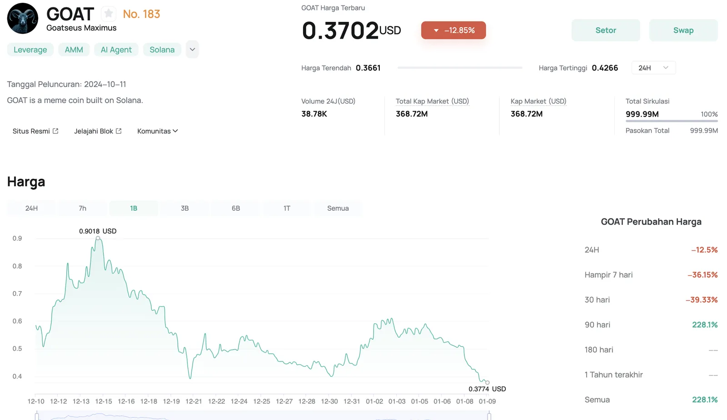
Task: Click the left handle of chart range selector
Action: pyautogui.click(x=37, y=415)
